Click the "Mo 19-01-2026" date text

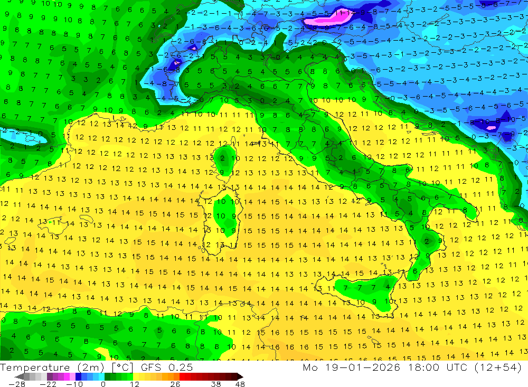coord(351,367)
